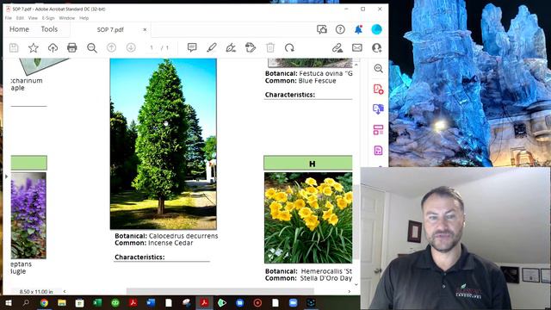This screenshot has width=551, height=310.
Task: Open the Fill & Sign stamp tool
Action: (251, 47)
